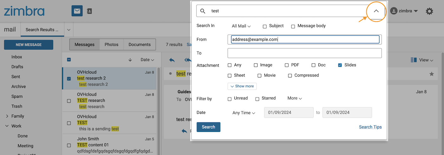Viewport: 444px width, 155px height.
Task: Open the Search Tips link
Action: 370,127
